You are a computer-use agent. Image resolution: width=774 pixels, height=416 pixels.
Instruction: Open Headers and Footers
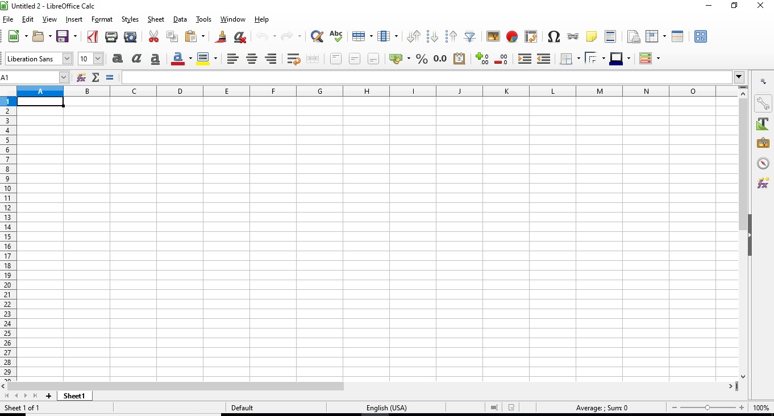tap(610, 36)
